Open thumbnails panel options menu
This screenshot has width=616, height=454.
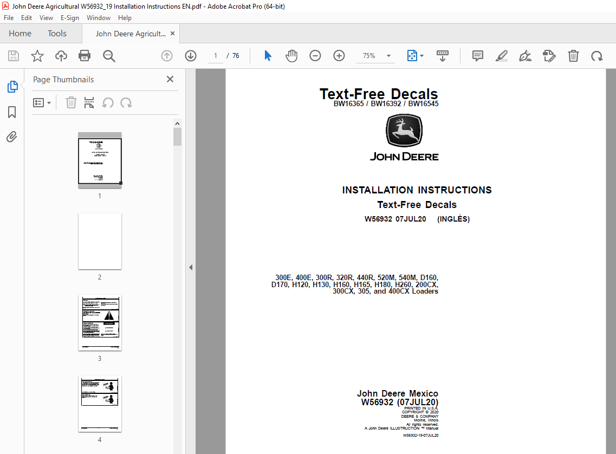click(x=42, y=103)
